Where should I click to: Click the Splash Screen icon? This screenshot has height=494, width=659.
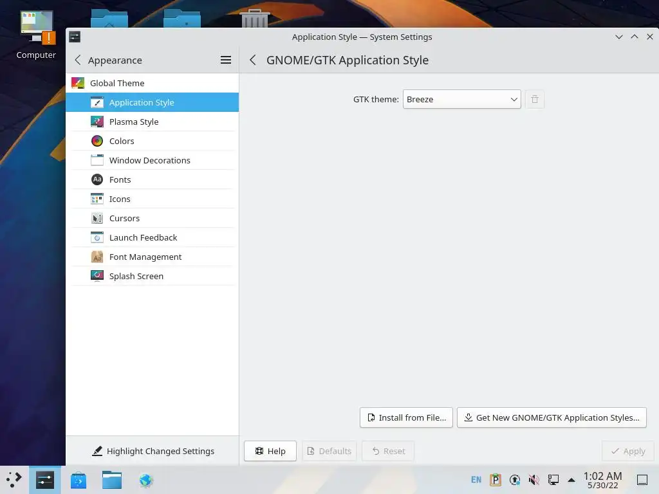97,276
